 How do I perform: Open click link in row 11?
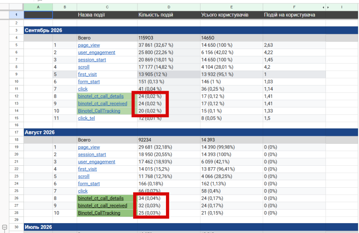coord(83,89)
